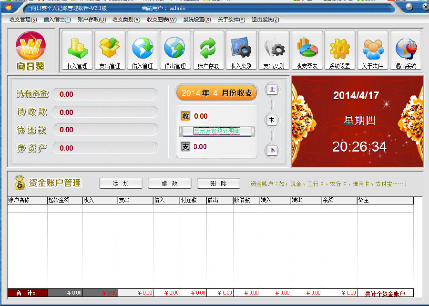
Task: Click the 账户名称 column header
Action: click(x=27, y=201)
